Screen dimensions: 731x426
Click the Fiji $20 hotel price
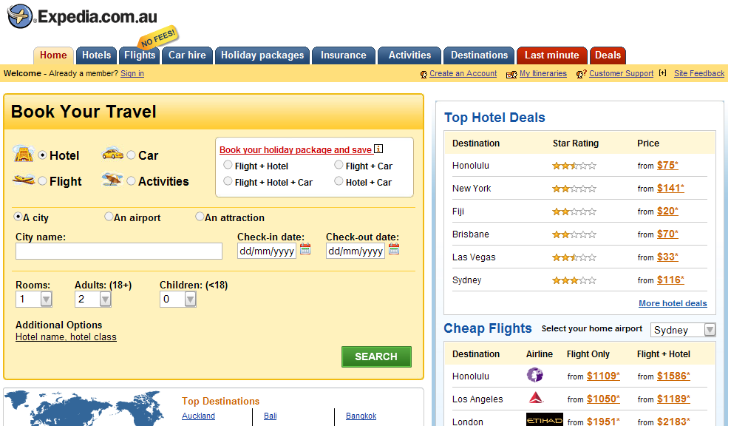(667, 211)
